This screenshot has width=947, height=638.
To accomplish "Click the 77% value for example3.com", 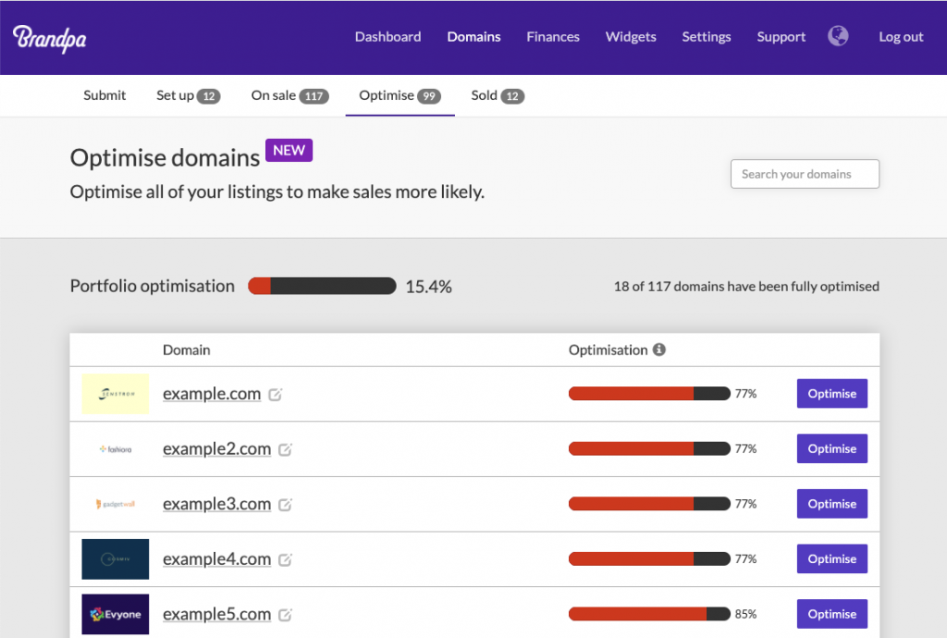I will 745,503.
